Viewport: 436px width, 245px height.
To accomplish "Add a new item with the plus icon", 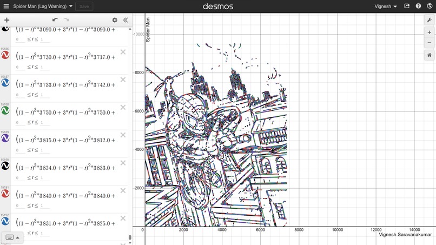I will point(6,20).
